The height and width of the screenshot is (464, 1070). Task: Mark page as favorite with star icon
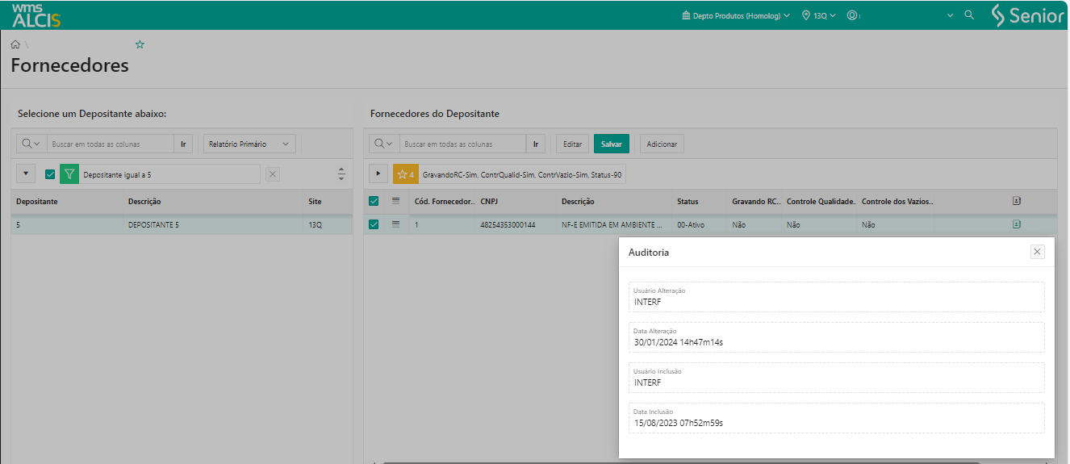pyautogui.click(x=140, y=44)
